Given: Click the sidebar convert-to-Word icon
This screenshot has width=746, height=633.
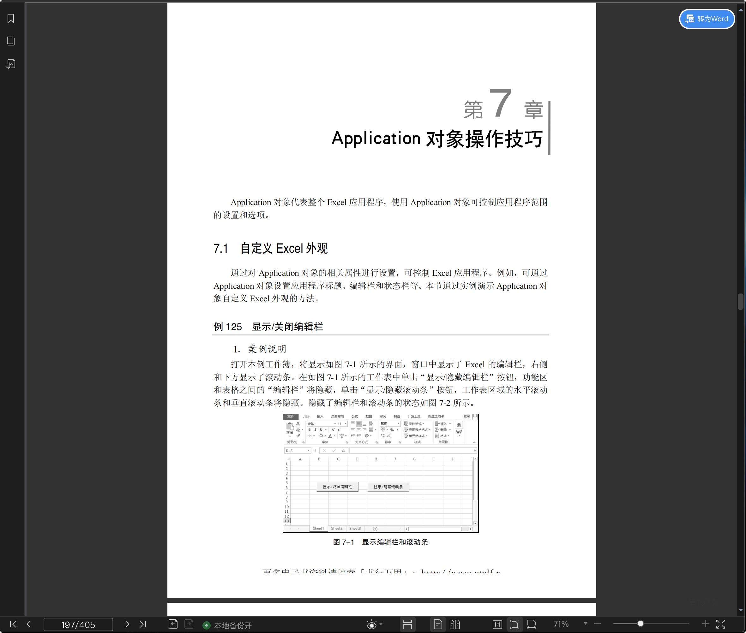Looking at the screenshot, I should pyautogui.click(x=11, y=64).
